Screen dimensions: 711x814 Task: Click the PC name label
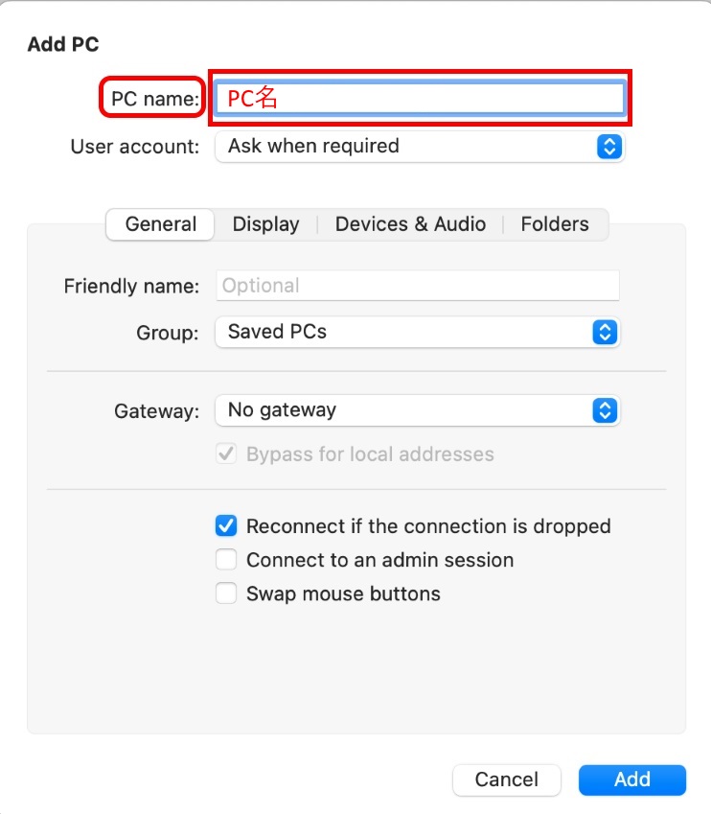[x=153, y=98]
